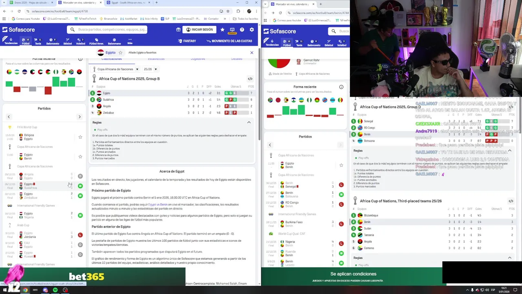The image size is (522, 294).
Task: Favorite the Bélgica vs Egipto match star
Action: pyautogui.click(x=80, y=137)
